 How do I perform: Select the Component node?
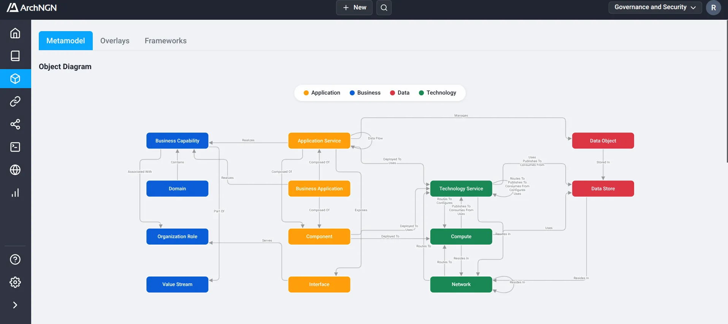click(x=319, y=236)
